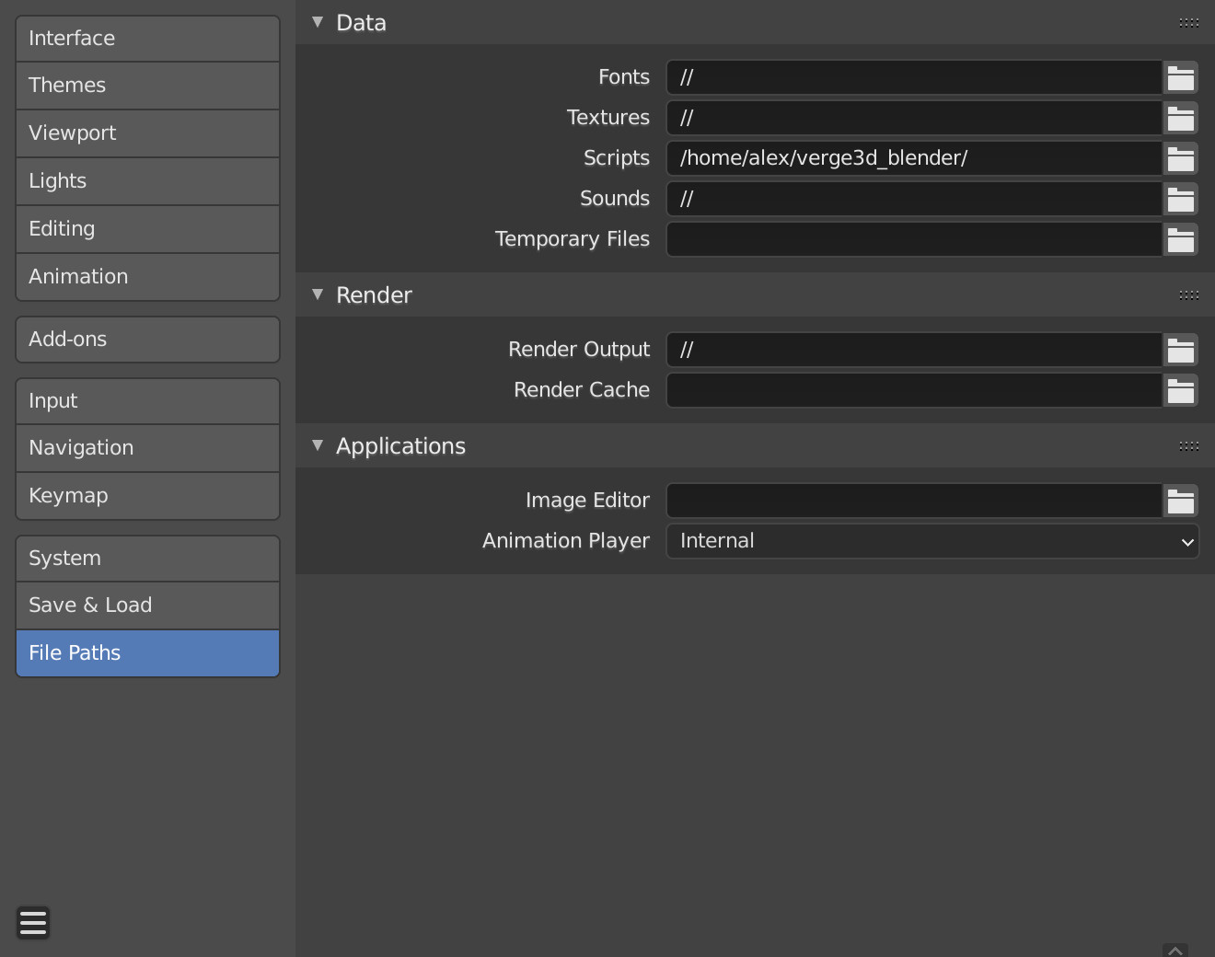Click the Sounds folder browse icon
This screenshot has width=1215, height=957.
(1180, 199)
